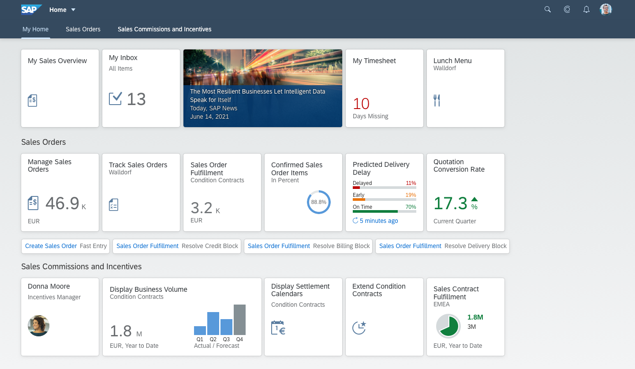Click the Display Settlement Calendars calendar icon
635x369 pixels.
278,328
